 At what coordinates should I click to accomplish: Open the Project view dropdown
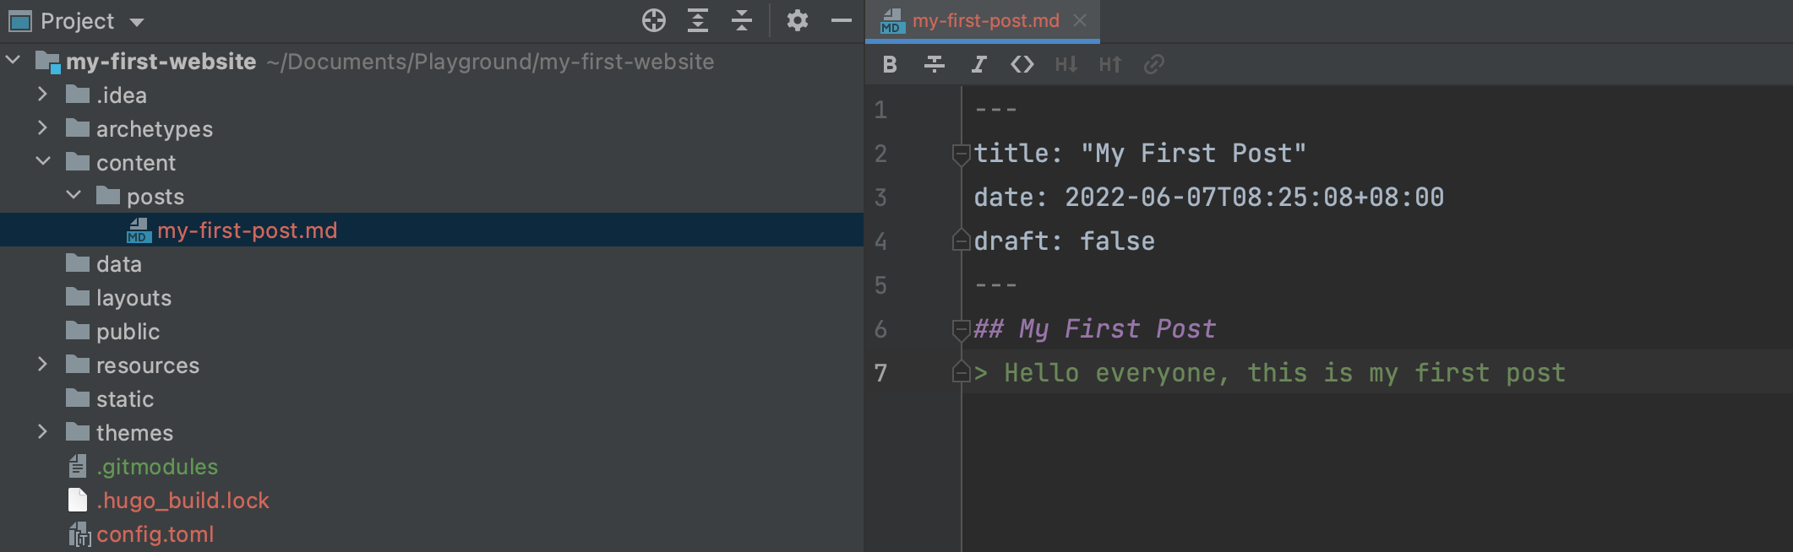pyautogui.click(x=137, y=22)
